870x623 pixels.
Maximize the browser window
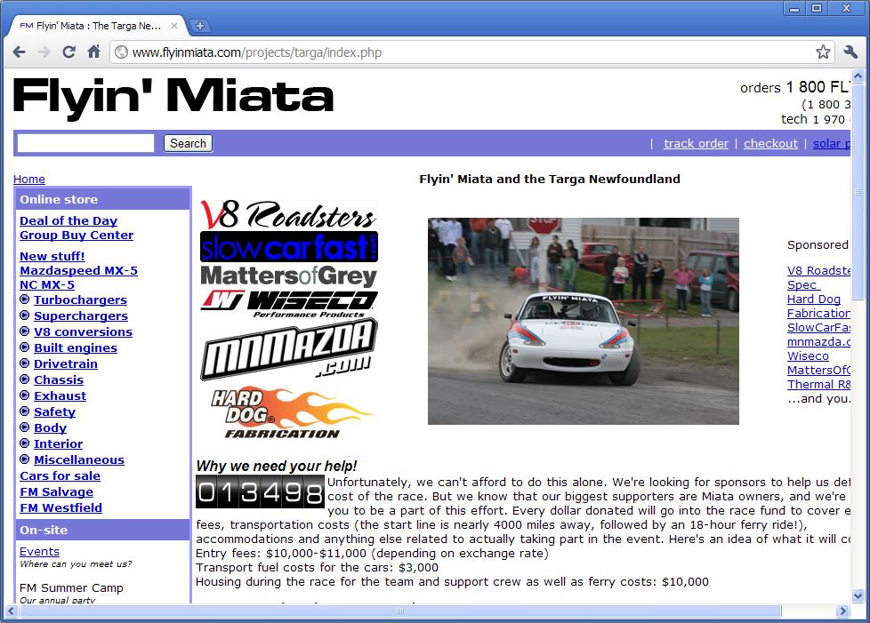(817, 8)
